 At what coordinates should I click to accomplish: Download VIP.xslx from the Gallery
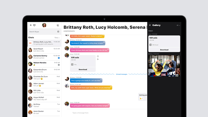164,50
